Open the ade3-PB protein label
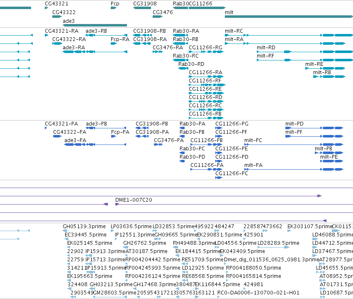The width and height of the screenshot is (353, 299). 96,124
